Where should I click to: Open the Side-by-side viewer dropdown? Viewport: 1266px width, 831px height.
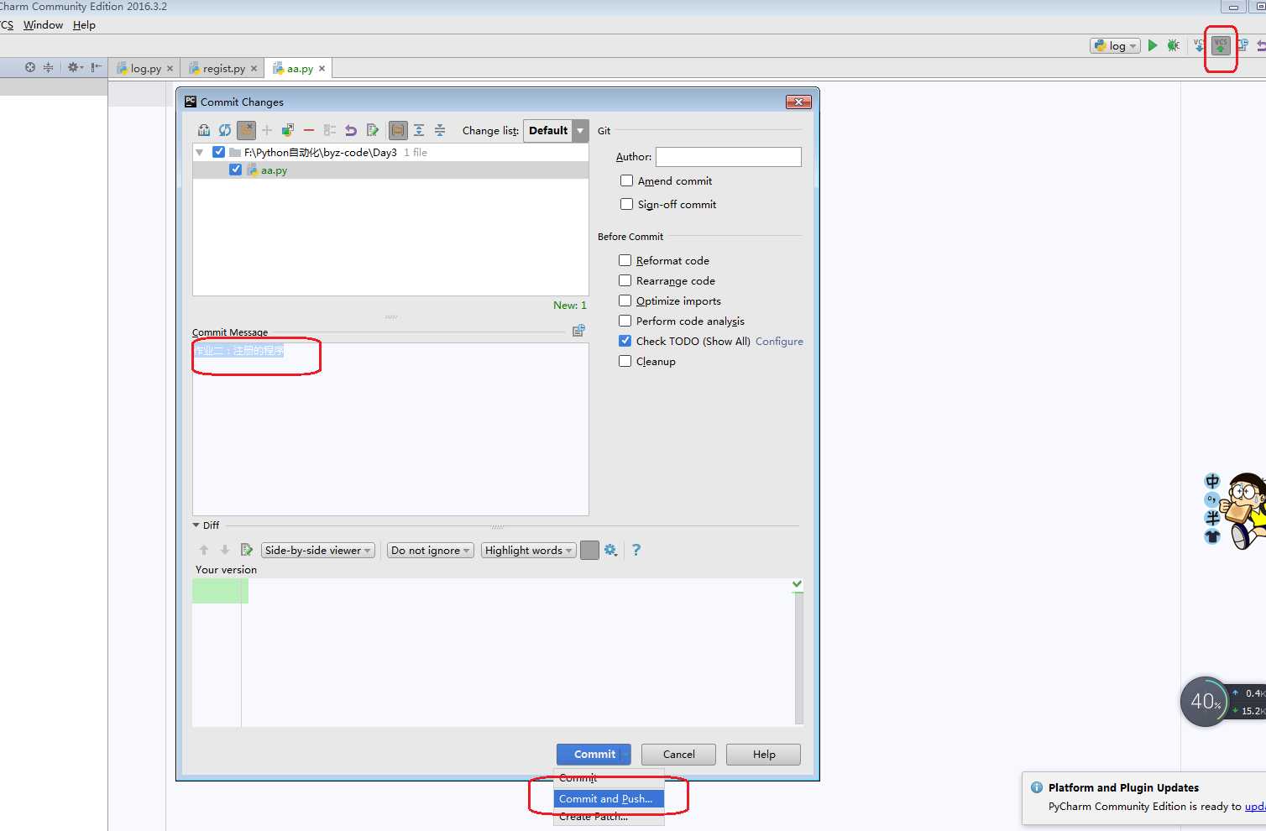click(317, 551)
